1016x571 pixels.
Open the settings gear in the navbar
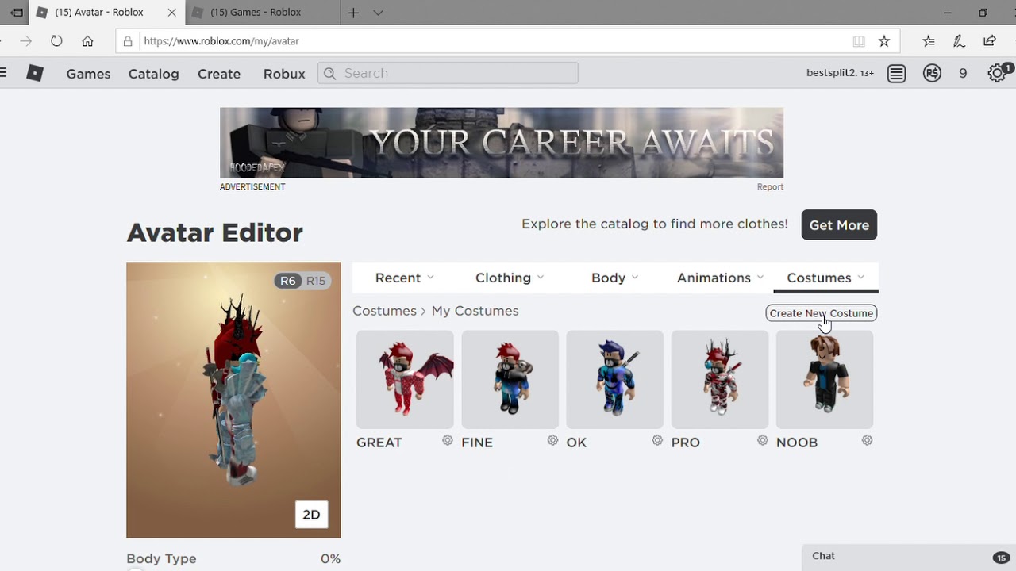pyautogui.click(x=997, y=73)
